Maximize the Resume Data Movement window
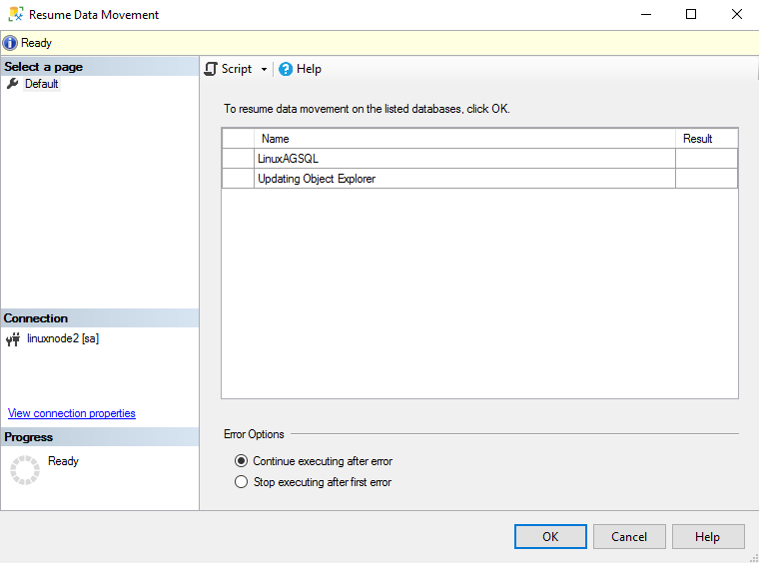The height and width of the screenshot is (563, 759). pos(691,15)
